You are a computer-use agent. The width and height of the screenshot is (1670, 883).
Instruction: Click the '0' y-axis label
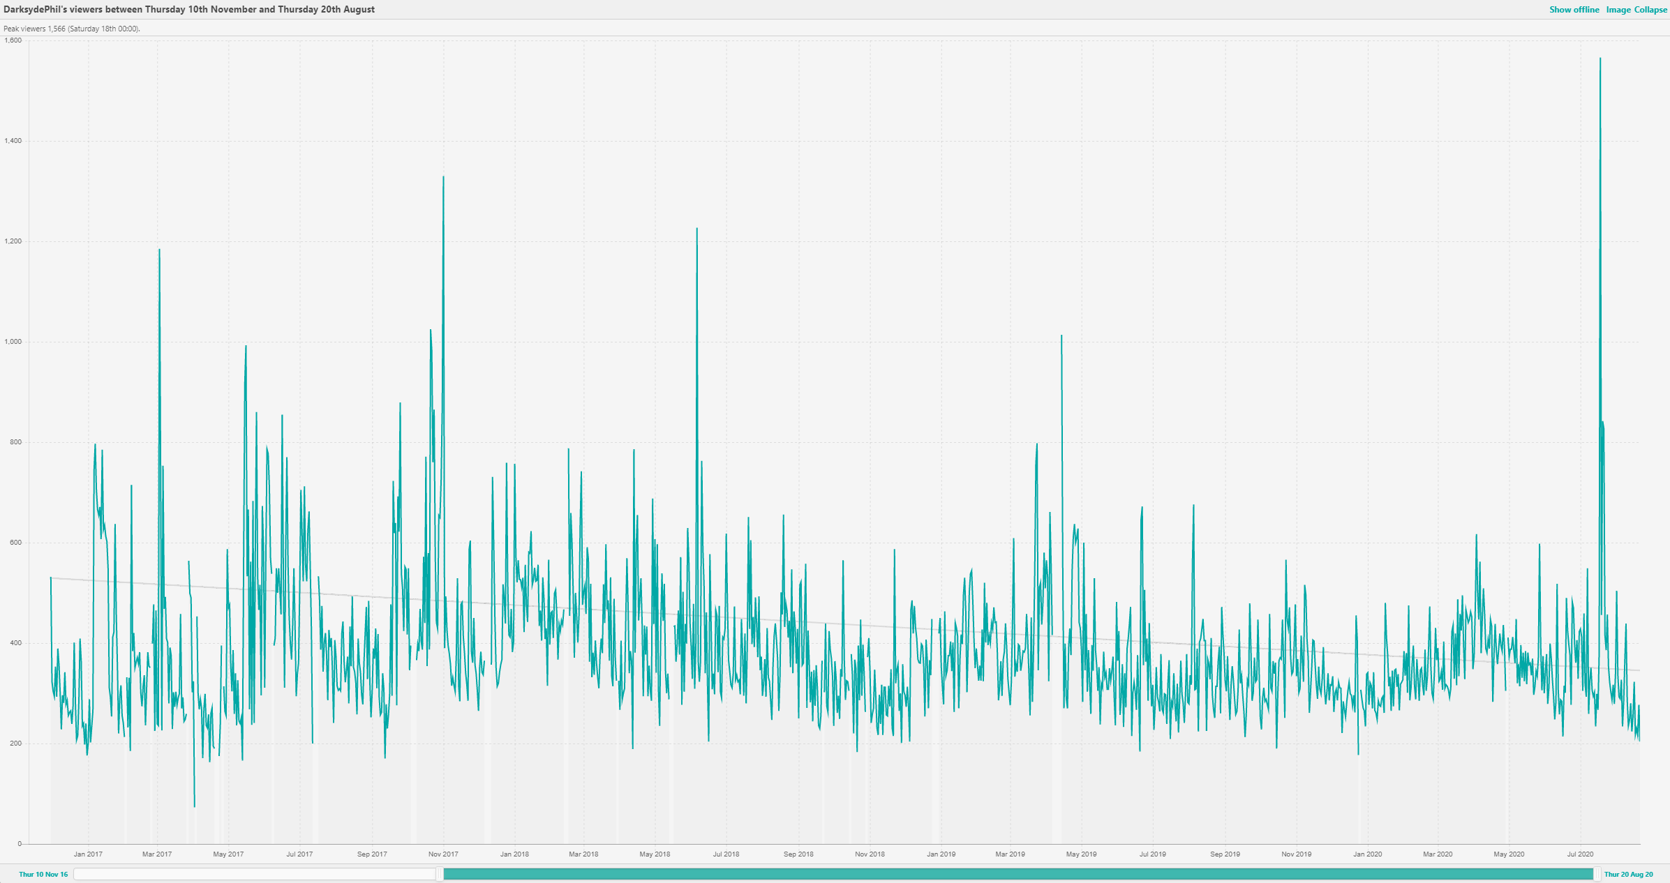[x=20, y=844]
